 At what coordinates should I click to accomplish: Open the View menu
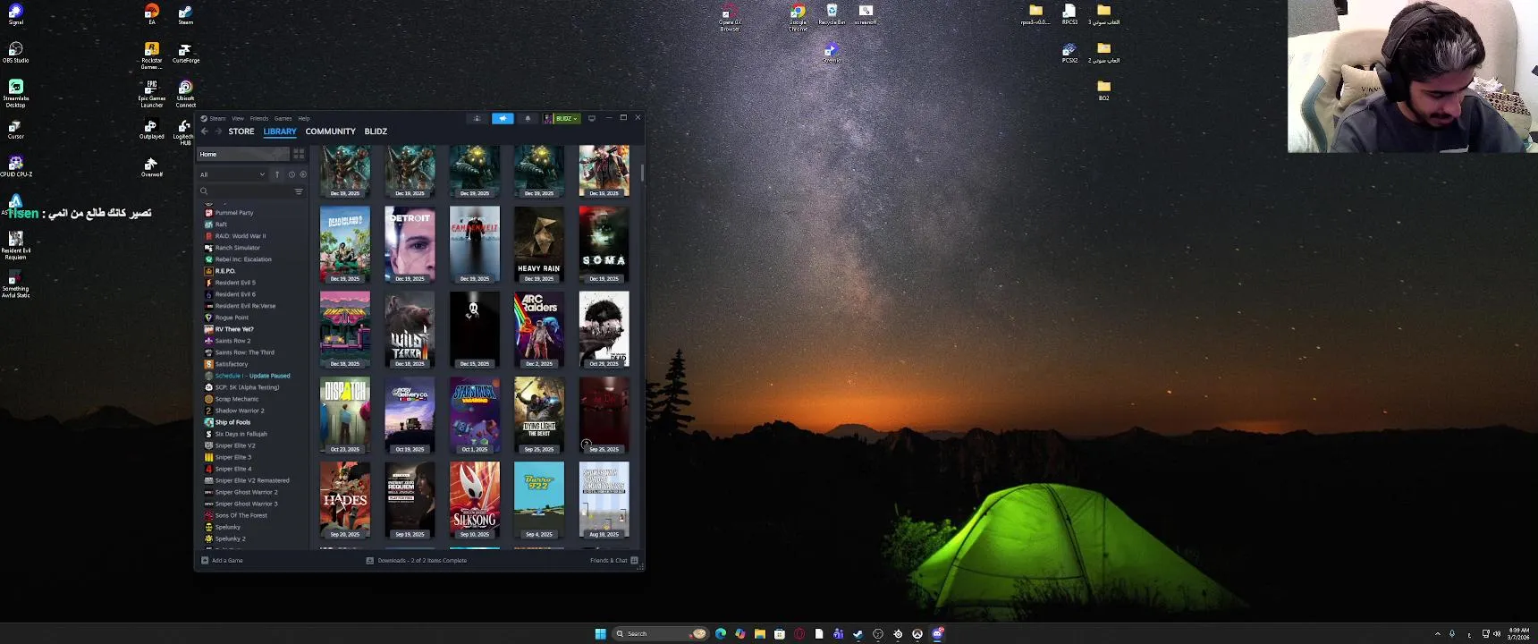[238, 118]
